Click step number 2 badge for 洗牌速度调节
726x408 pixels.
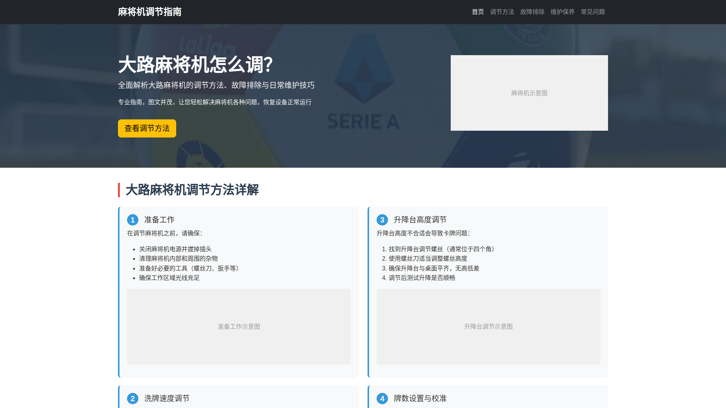(133, 399)
